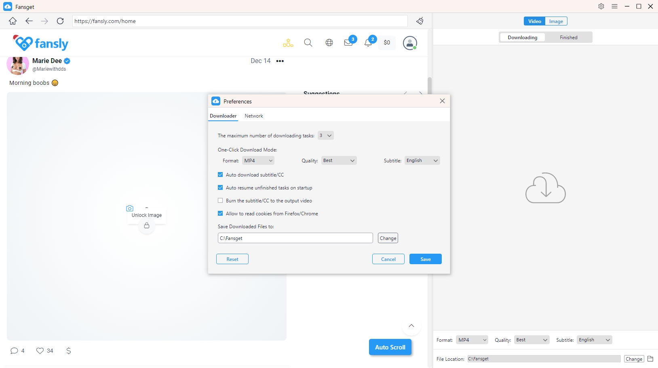Open Quality Best dropdown in bottom panel
This screenshot has width=658, height=368.
point(532,340)
